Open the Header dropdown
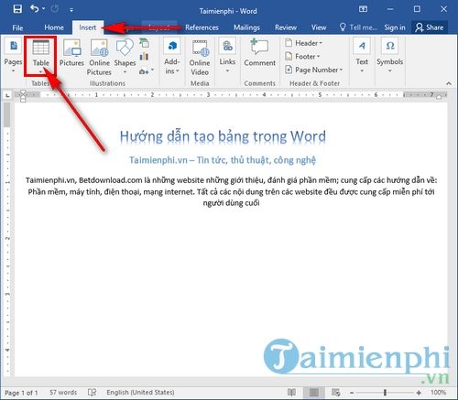 click(x=303, y=43)
